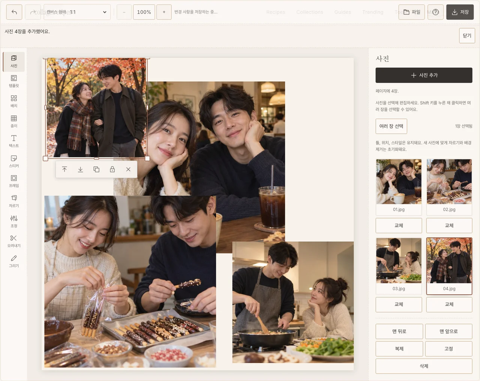Screen dimensions: 480x381
Task: Select the 자르기 crop tool
Action: [14, 202]
